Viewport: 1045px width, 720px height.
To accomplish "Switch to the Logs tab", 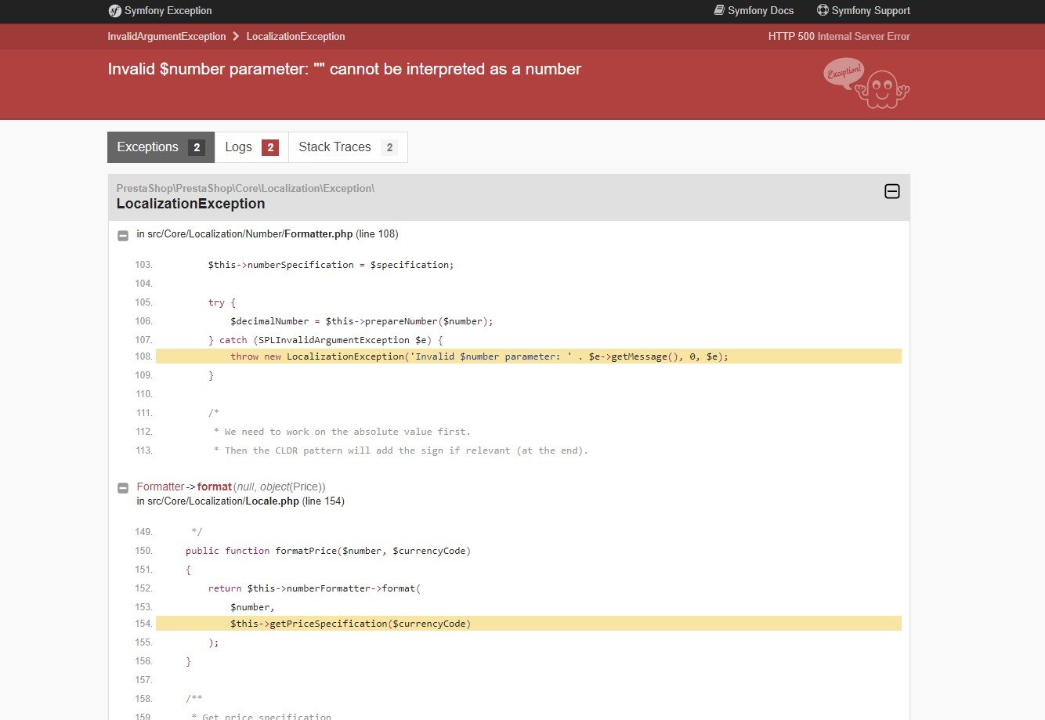I will [251, 147].
